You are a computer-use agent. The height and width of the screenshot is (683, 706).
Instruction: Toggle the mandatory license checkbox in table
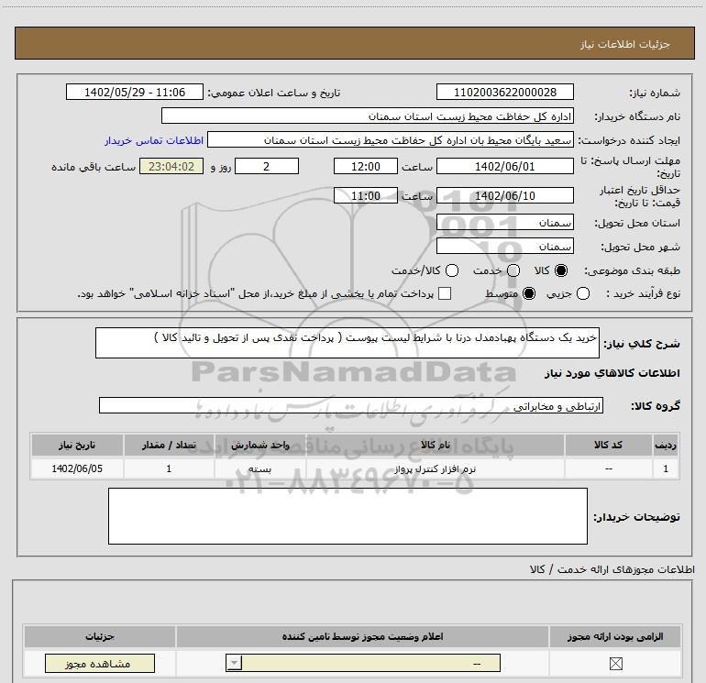pos(615,664)
